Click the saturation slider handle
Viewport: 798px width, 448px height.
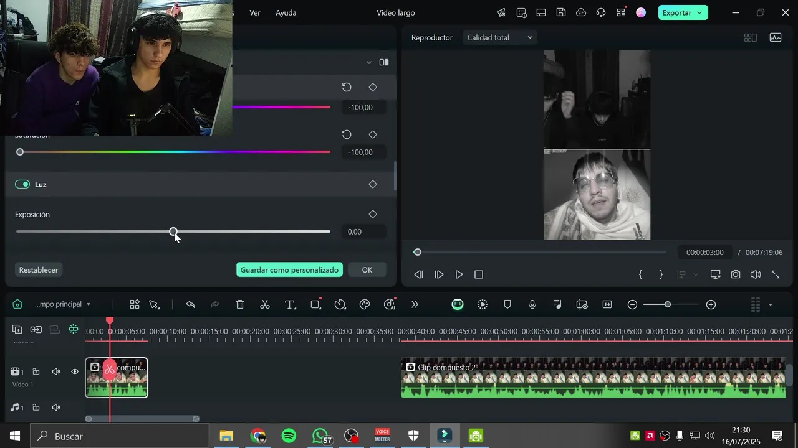20,152
